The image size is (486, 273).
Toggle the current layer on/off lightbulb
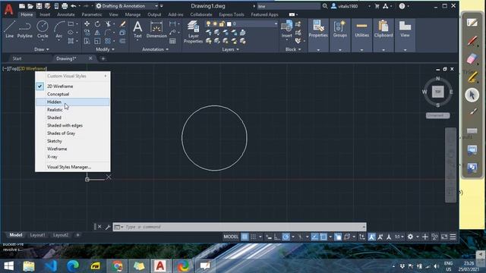click(209, 24)
